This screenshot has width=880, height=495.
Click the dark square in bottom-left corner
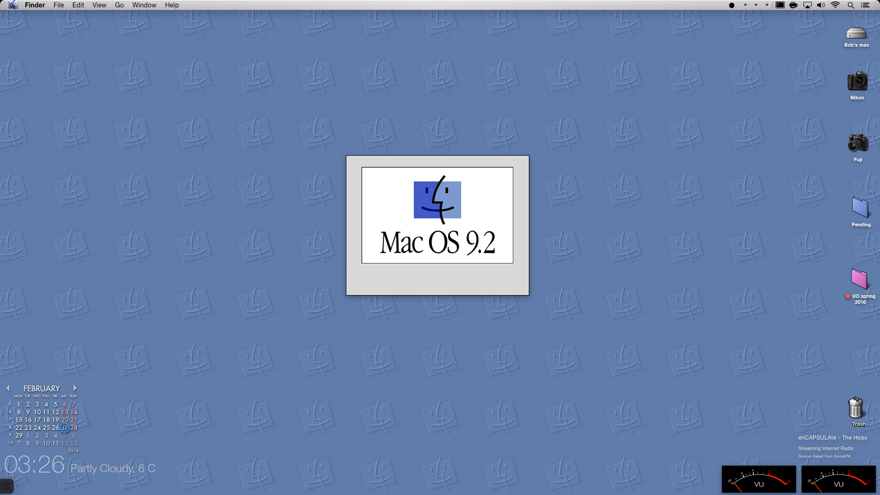click(x=6, y=485)
